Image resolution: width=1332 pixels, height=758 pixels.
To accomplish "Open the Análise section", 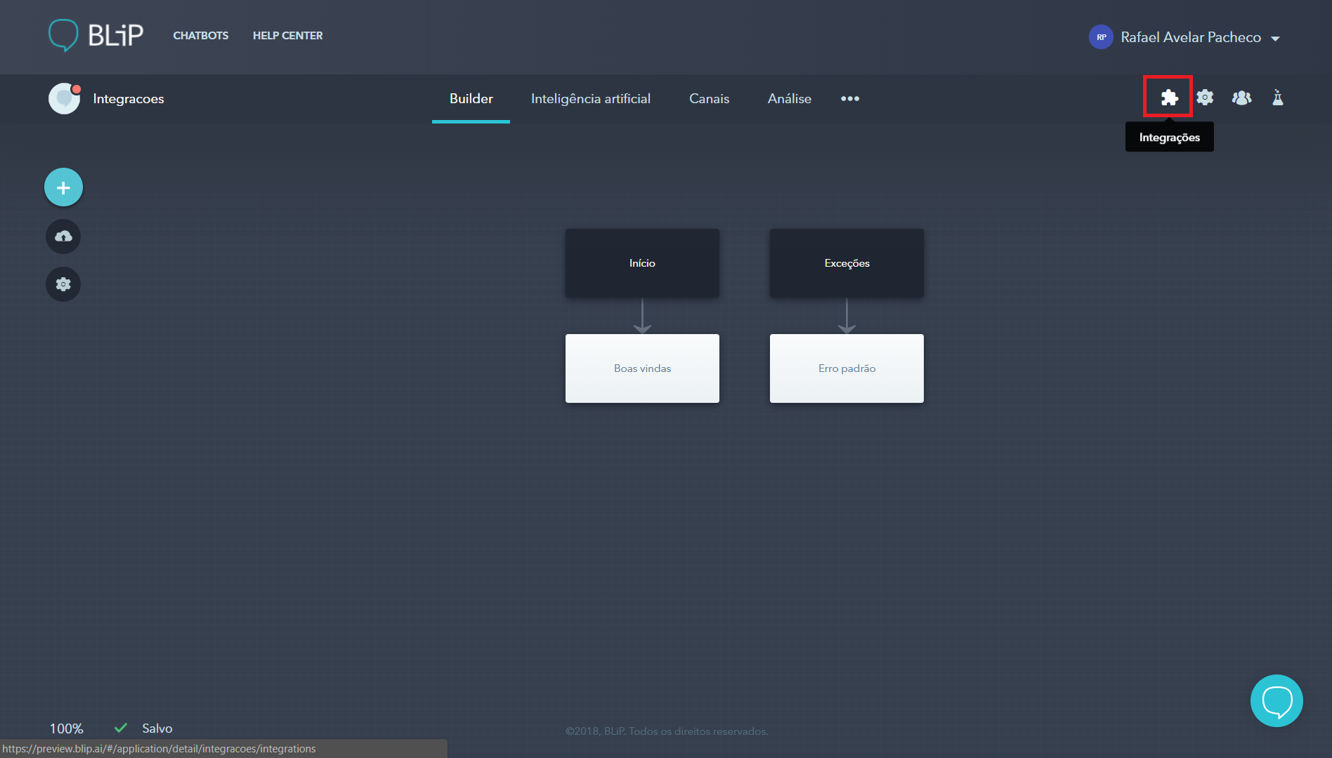I will 789,98.
